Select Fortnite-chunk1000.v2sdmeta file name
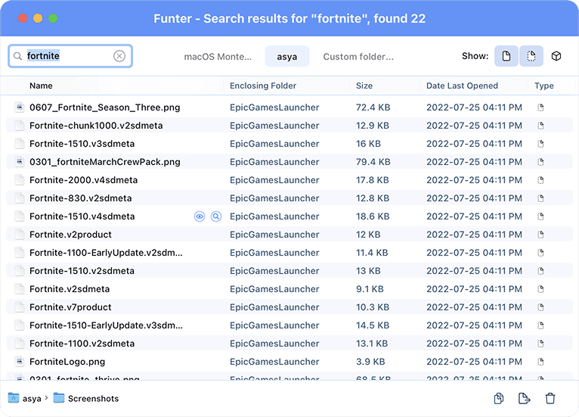 96,126
